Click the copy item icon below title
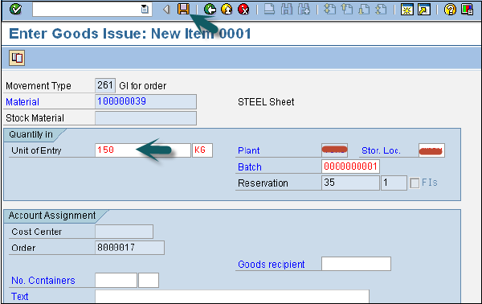The height and width of the screenshot is (304, 482). pos(17,58)
